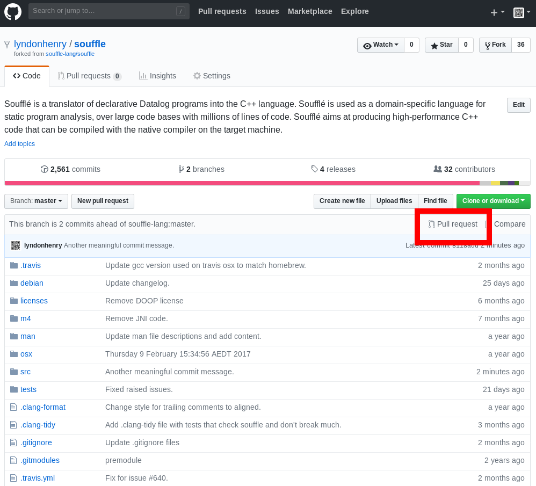
Task: Open commit 'Remove DOOP license'
Action: tap(144, 301)
